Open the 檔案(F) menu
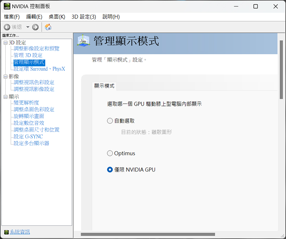Screen dimensions: 286x239 tap(12, 17)
